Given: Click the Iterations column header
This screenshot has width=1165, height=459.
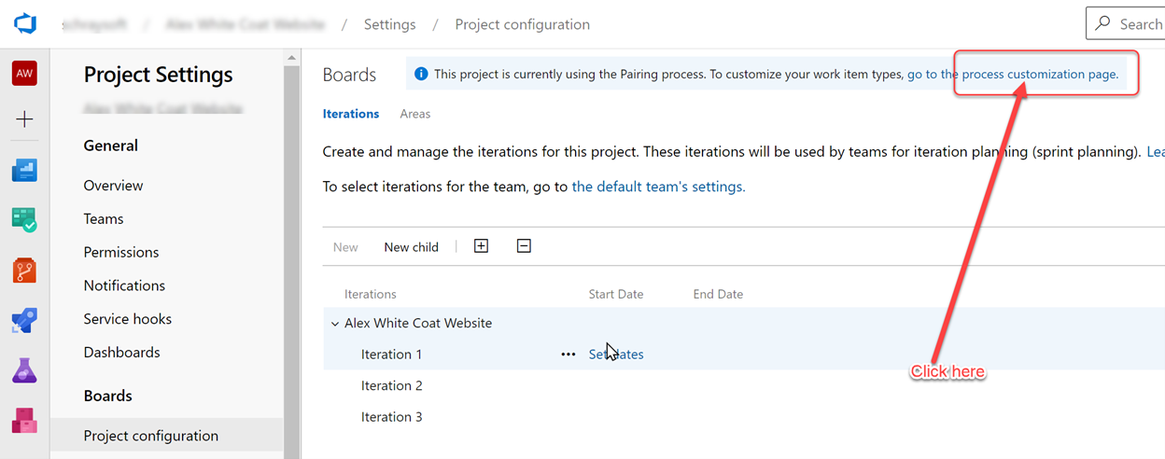Looking at the screenshot, I should pos(371,294).
